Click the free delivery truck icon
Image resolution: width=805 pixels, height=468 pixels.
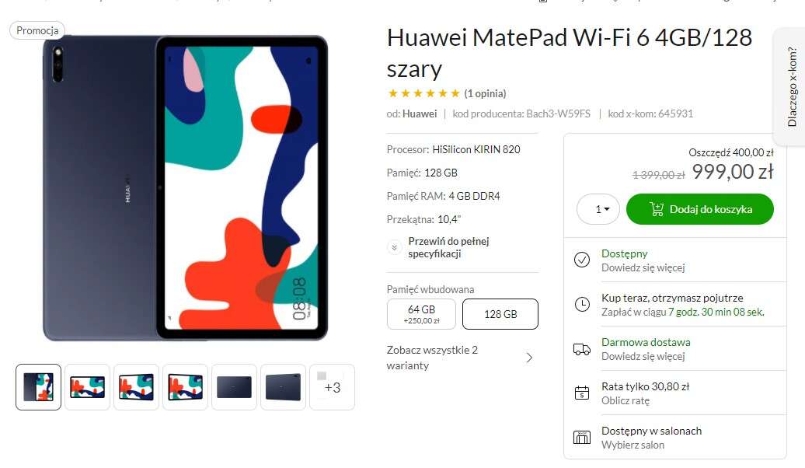[x=582, y=349]
